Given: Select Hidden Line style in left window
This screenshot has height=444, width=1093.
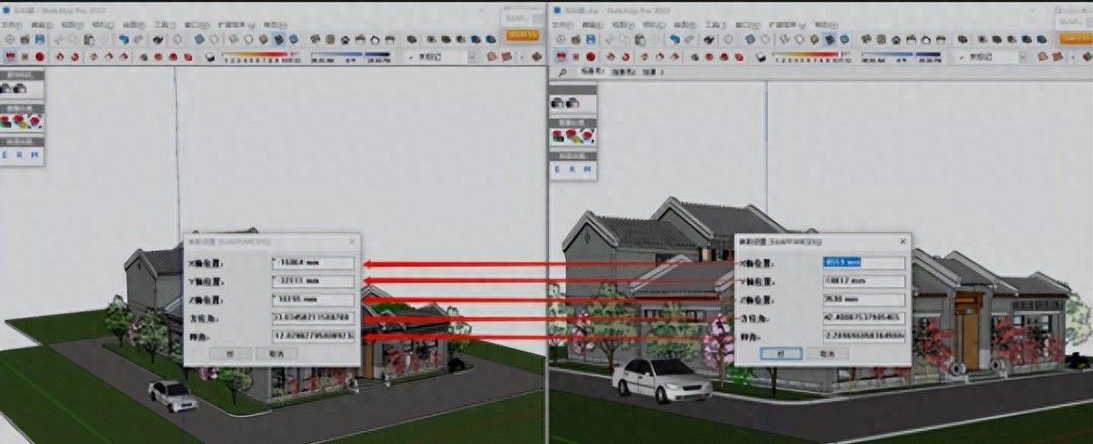Looking at the screenshot, I should 249,39.
